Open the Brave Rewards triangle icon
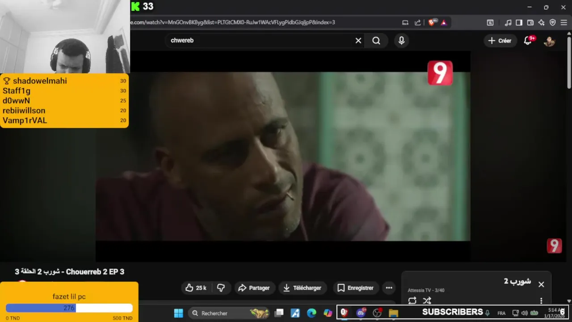 click(444, 22)
